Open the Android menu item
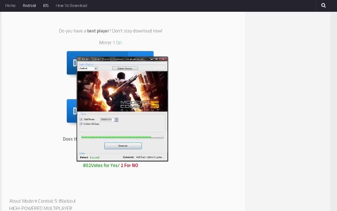 (29, 6)
